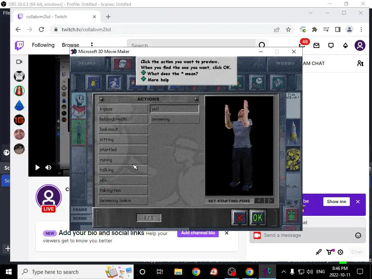Open the Twitch more options dots menu
The width and height of the screenshot is (372, 279).
point(92,45)
